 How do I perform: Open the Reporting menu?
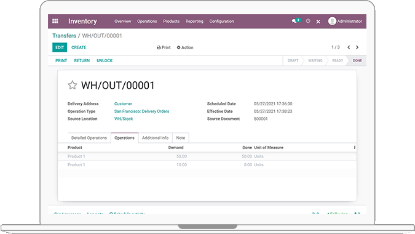click(194, 21)
